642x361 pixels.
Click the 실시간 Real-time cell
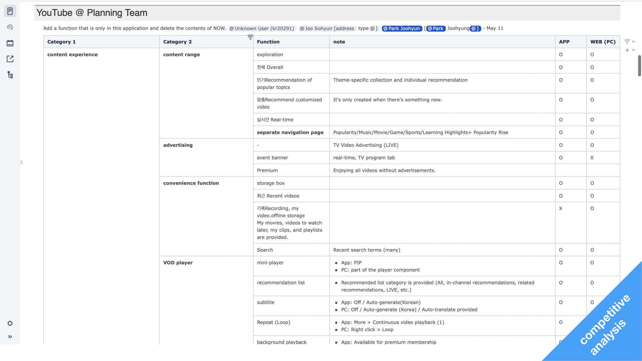291,120
